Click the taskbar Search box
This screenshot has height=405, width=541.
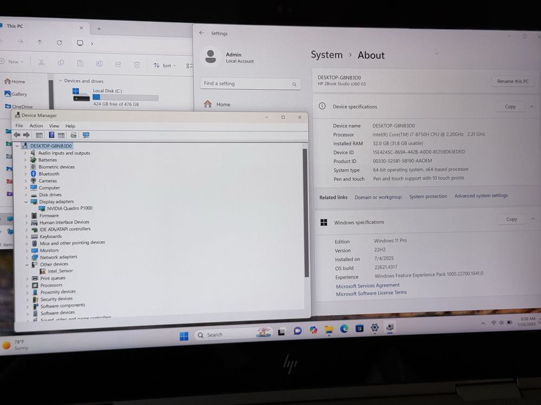[x=234, y=334]
